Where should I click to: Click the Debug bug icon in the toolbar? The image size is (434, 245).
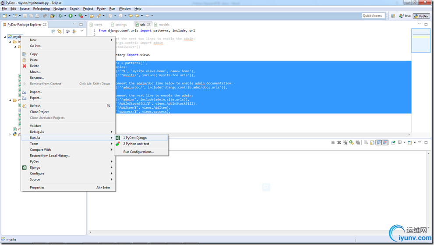point(60,16)
